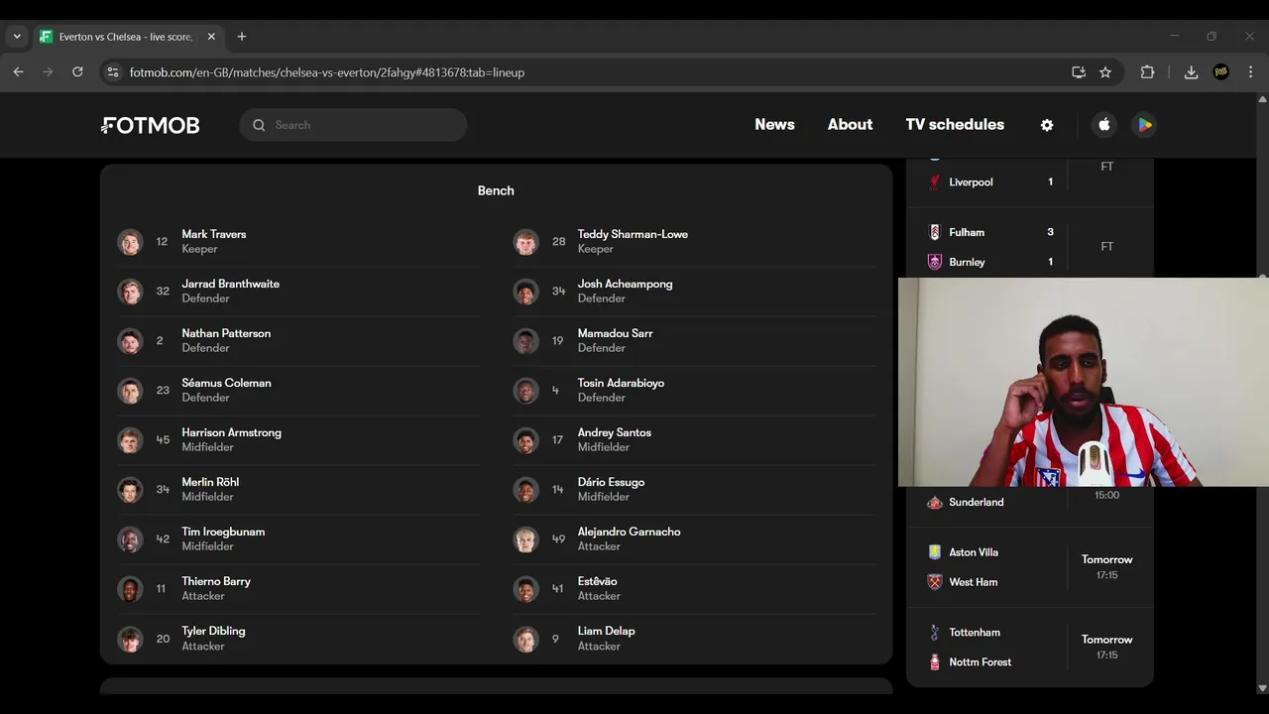Open the browser profile avatar

(1221, 72)
